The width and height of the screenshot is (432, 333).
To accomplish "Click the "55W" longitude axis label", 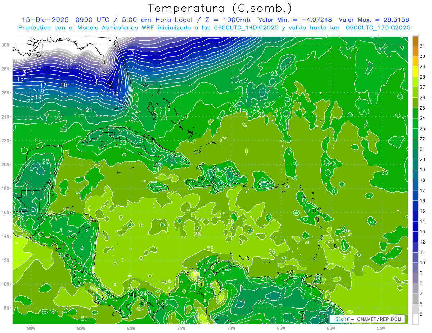I will [381, 329].
